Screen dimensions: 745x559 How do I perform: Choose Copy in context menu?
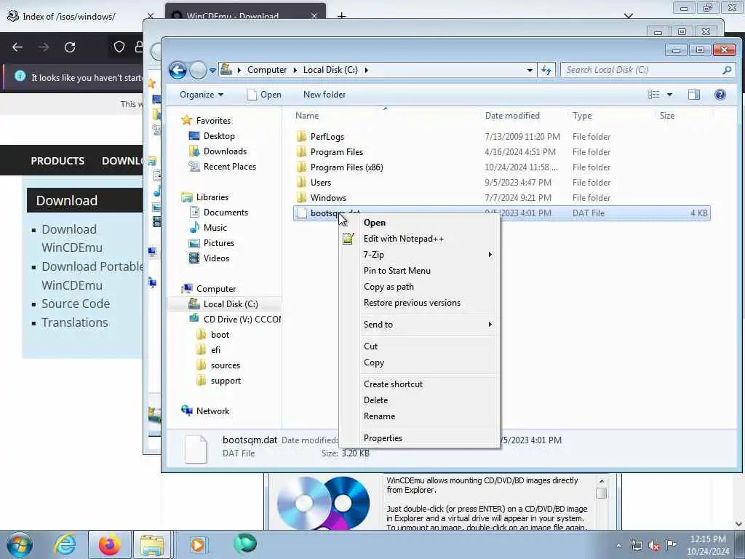(x=420, y=362)
